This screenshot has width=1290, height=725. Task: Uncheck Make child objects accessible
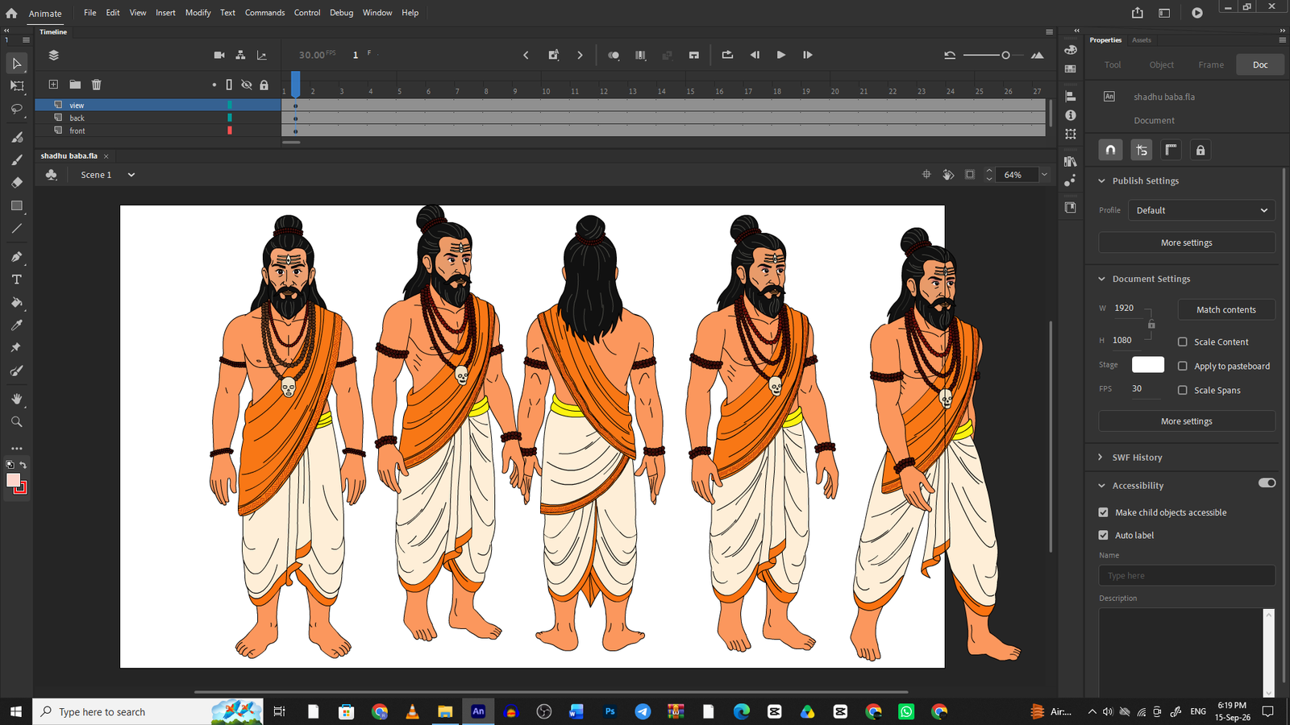click(1104, 512)
